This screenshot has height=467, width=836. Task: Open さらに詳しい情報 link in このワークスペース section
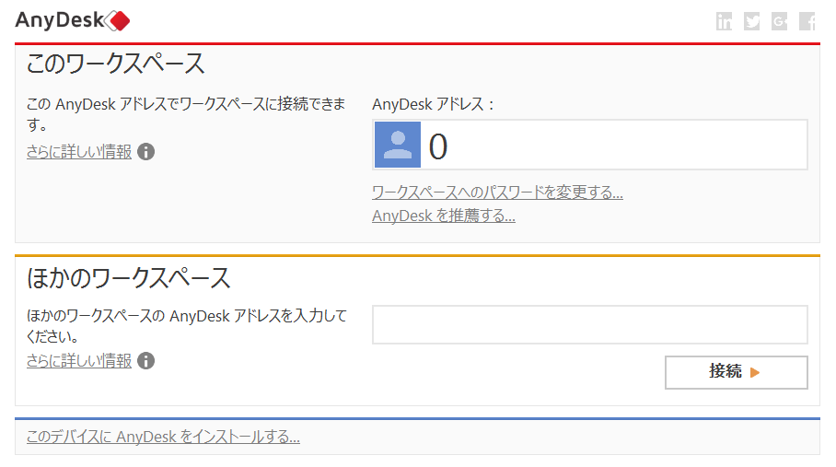click(79, 152)
